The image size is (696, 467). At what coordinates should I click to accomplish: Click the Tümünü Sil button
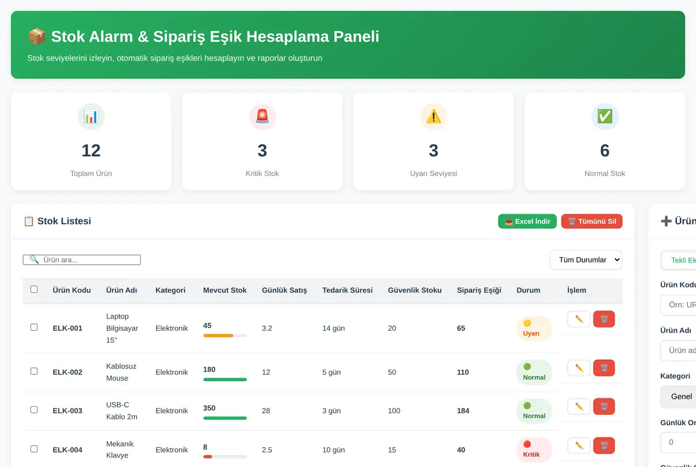pos(592,221)
